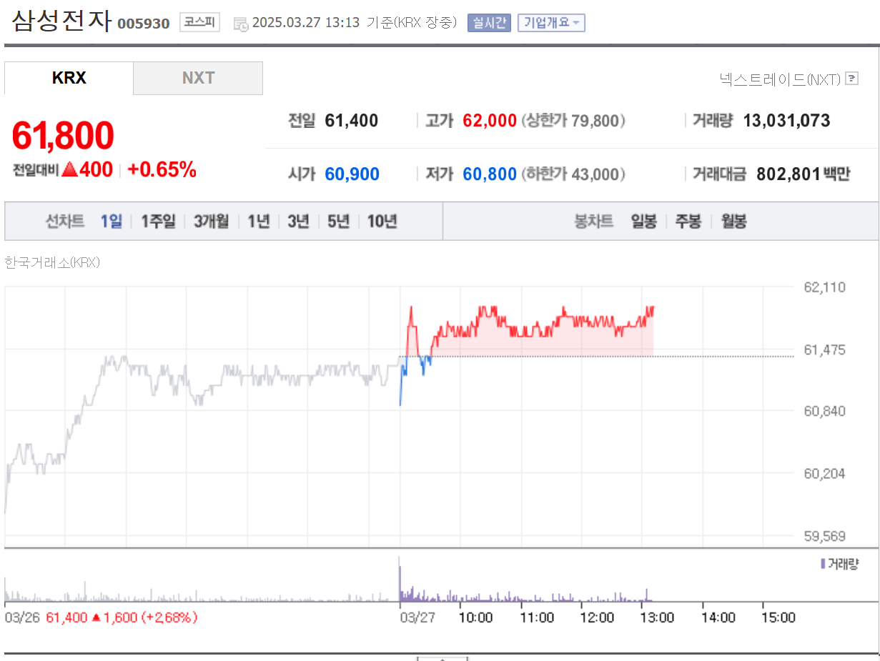Click the clock icon beside the timestamp

pyautogui.click(x=241, y=24)
